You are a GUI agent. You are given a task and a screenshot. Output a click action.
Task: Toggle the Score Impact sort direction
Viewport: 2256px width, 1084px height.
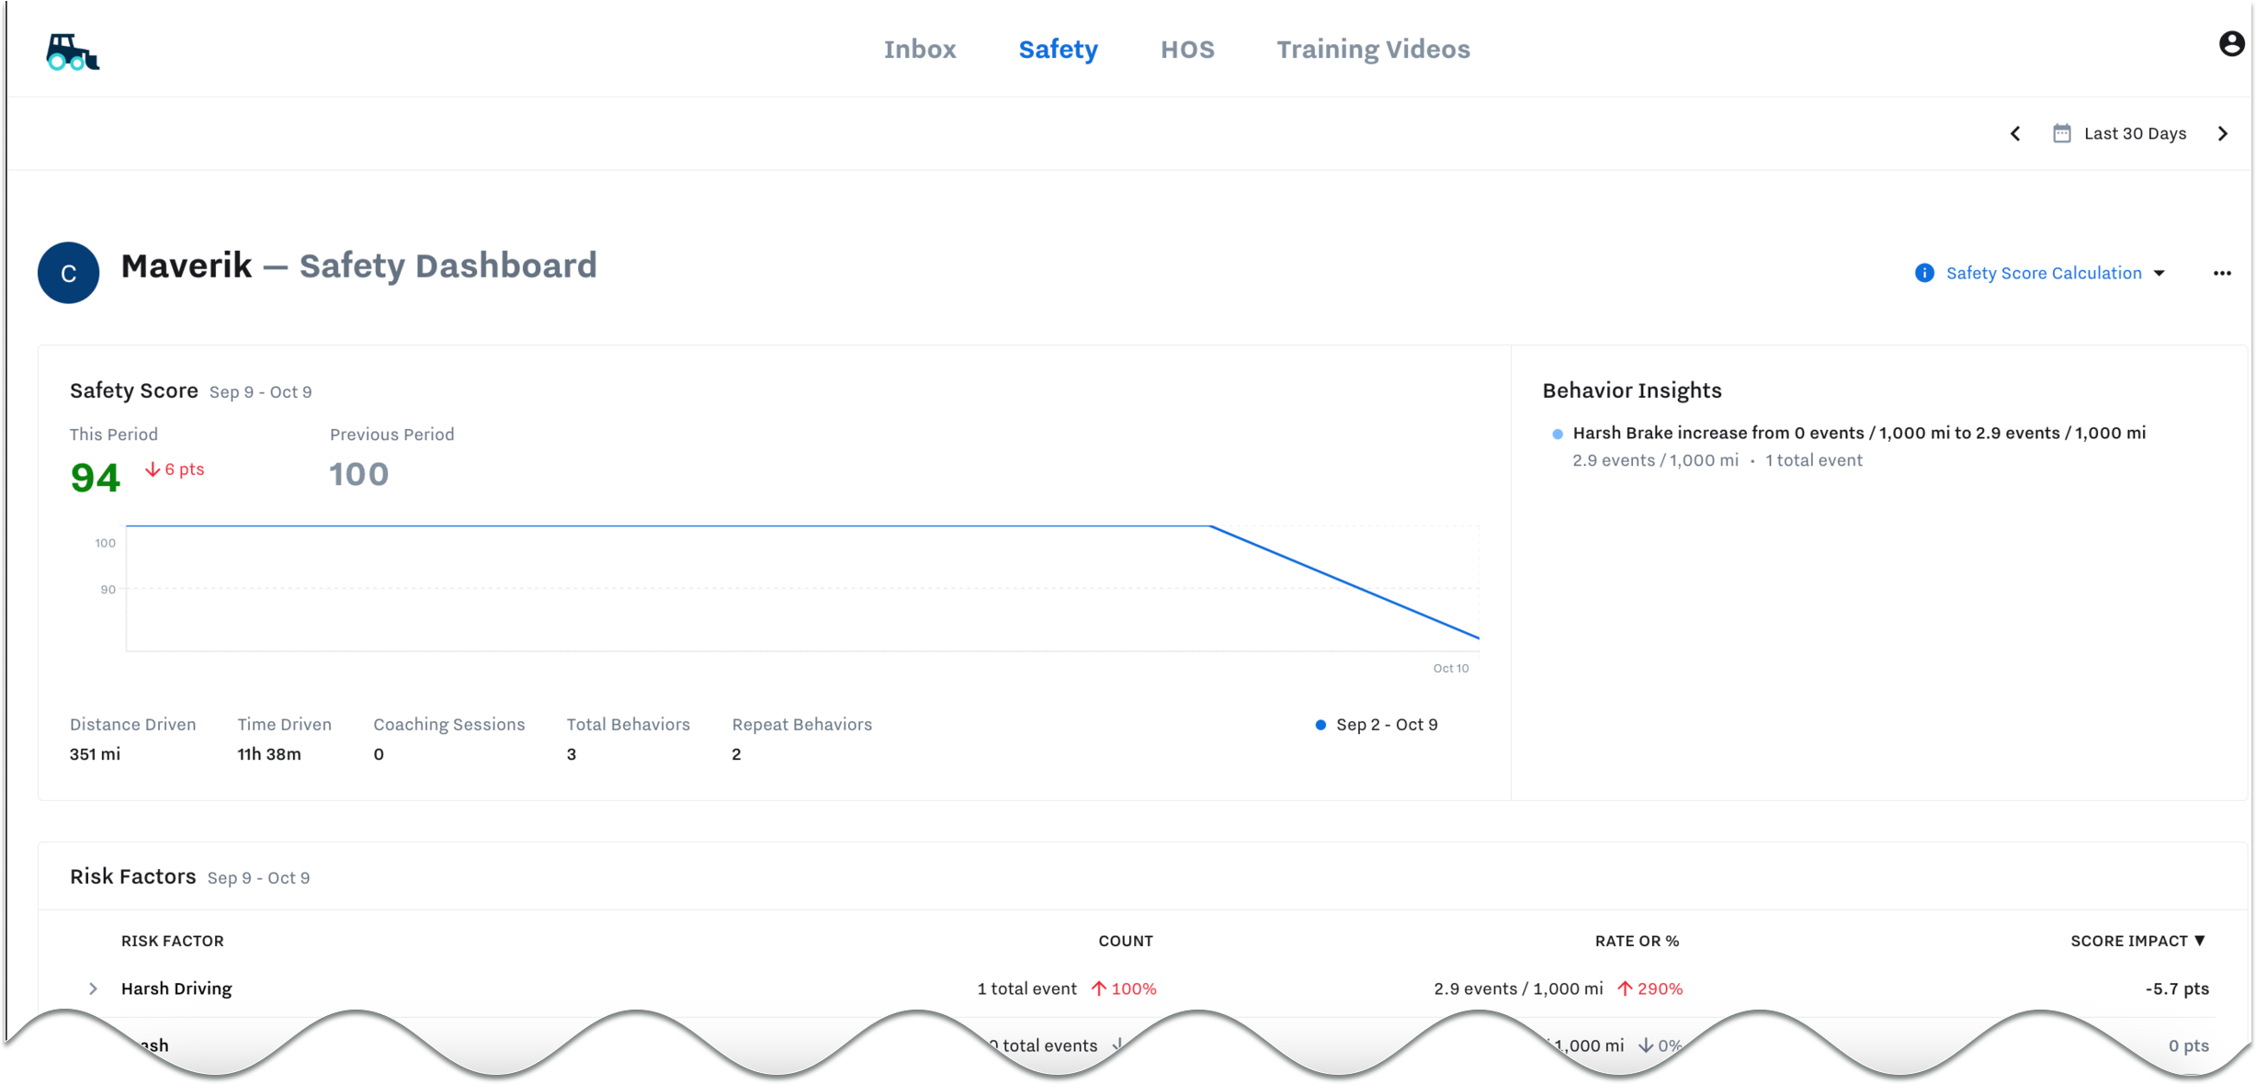pyautogui.click(x=2200, y=941)
